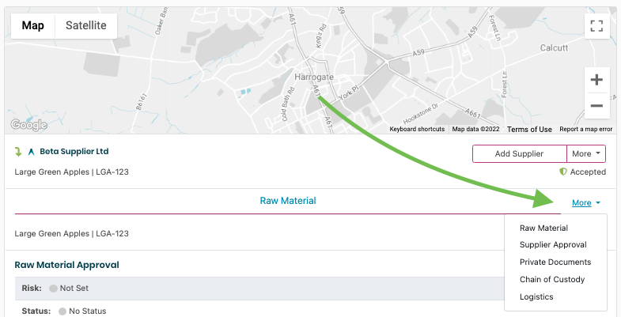Select Supplier Approval from dropdown menu
The width and height of the screenshot is (621, 317).
[x=553, y=244]
